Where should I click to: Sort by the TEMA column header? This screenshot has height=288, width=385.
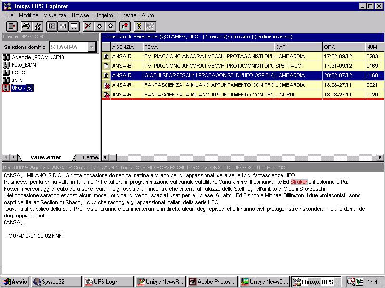208,47
